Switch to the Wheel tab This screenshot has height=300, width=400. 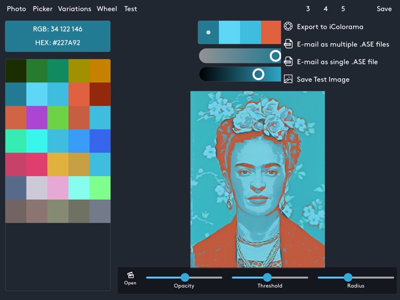point(107,9)
